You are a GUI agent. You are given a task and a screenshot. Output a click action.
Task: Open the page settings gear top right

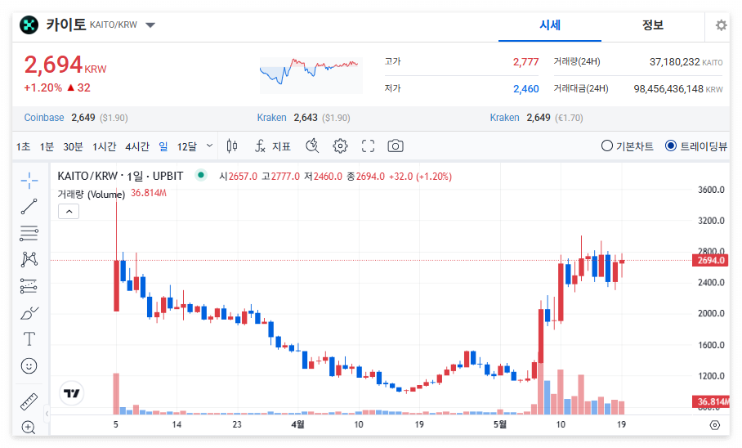pos(721,25)
